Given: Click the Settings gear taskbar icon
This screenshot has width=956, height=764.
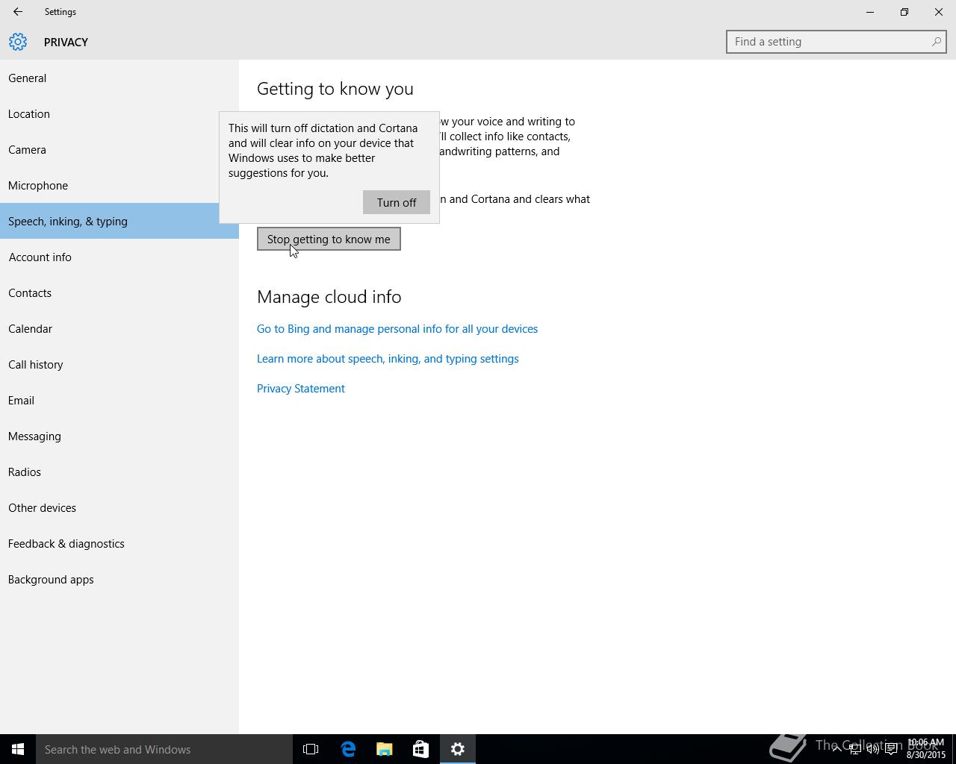Looking at the screenshot, I should pos(458,749).
